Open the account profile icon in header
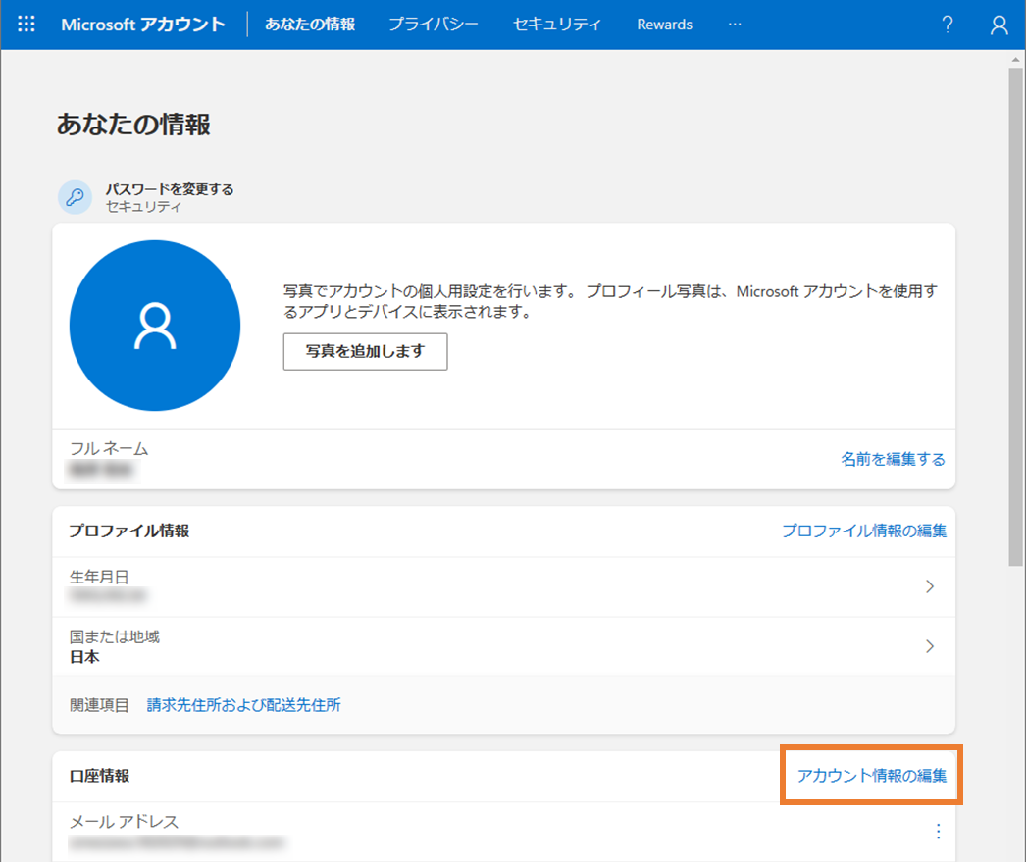1026x862 pixels. pyautogui.click(x=999, y=25)
